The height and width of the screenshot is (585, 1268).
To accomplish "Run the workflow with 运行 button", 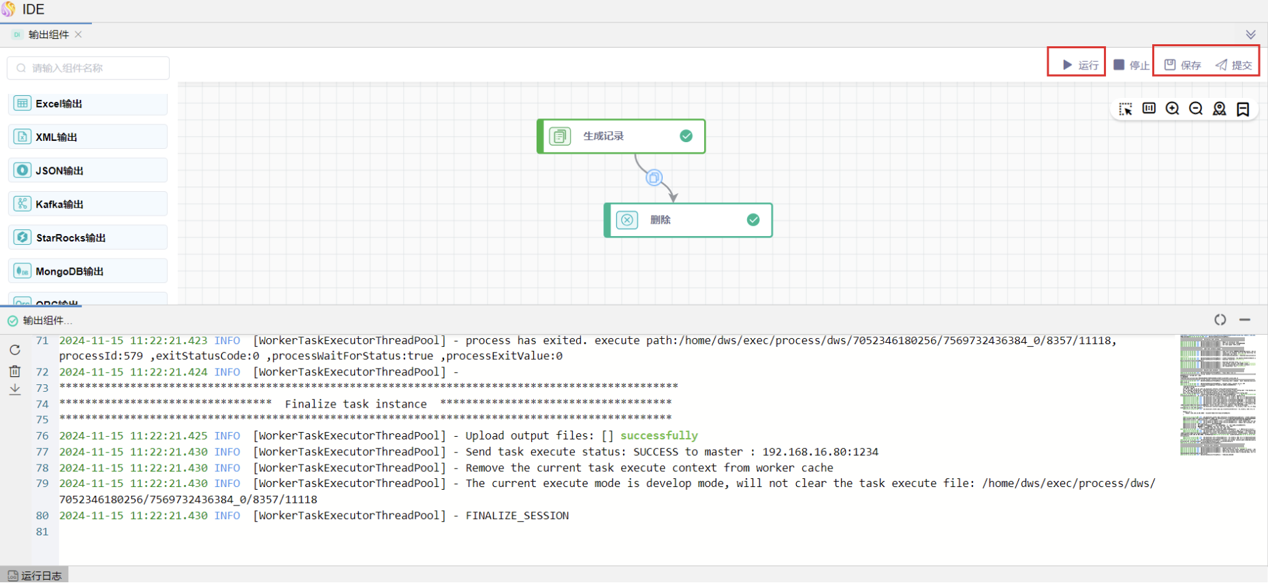I will [1080, 65].
